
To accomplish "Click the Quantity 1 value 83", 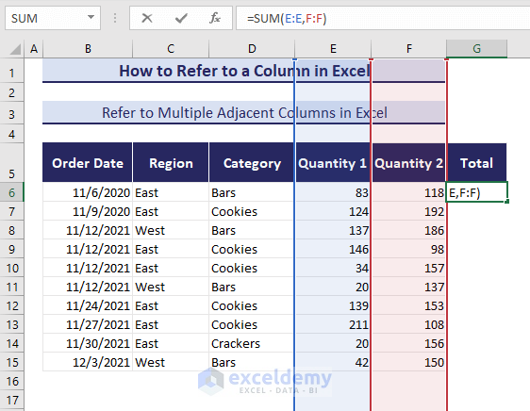I will coord(333,192).
